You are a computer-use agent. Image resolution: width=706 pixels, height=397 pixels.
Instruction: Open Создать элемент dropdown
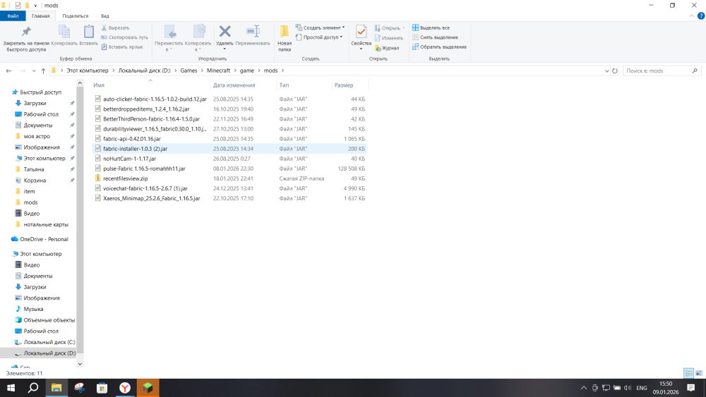tap(320, 28)
